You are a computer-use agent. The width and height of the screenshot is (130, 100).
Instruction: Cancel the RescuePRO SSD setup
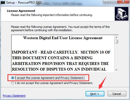coord(117,94)
